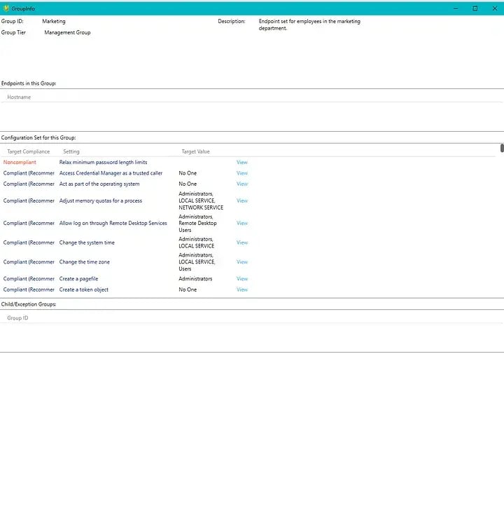Close the GroupInfo window
The width and height of the screenshot is (504, 511).
point(494,8)
